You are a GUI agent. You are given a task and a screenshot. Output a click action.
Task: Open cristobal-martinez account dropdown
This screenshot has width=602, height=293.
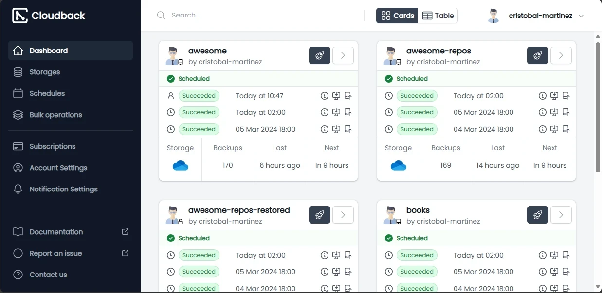535,16
